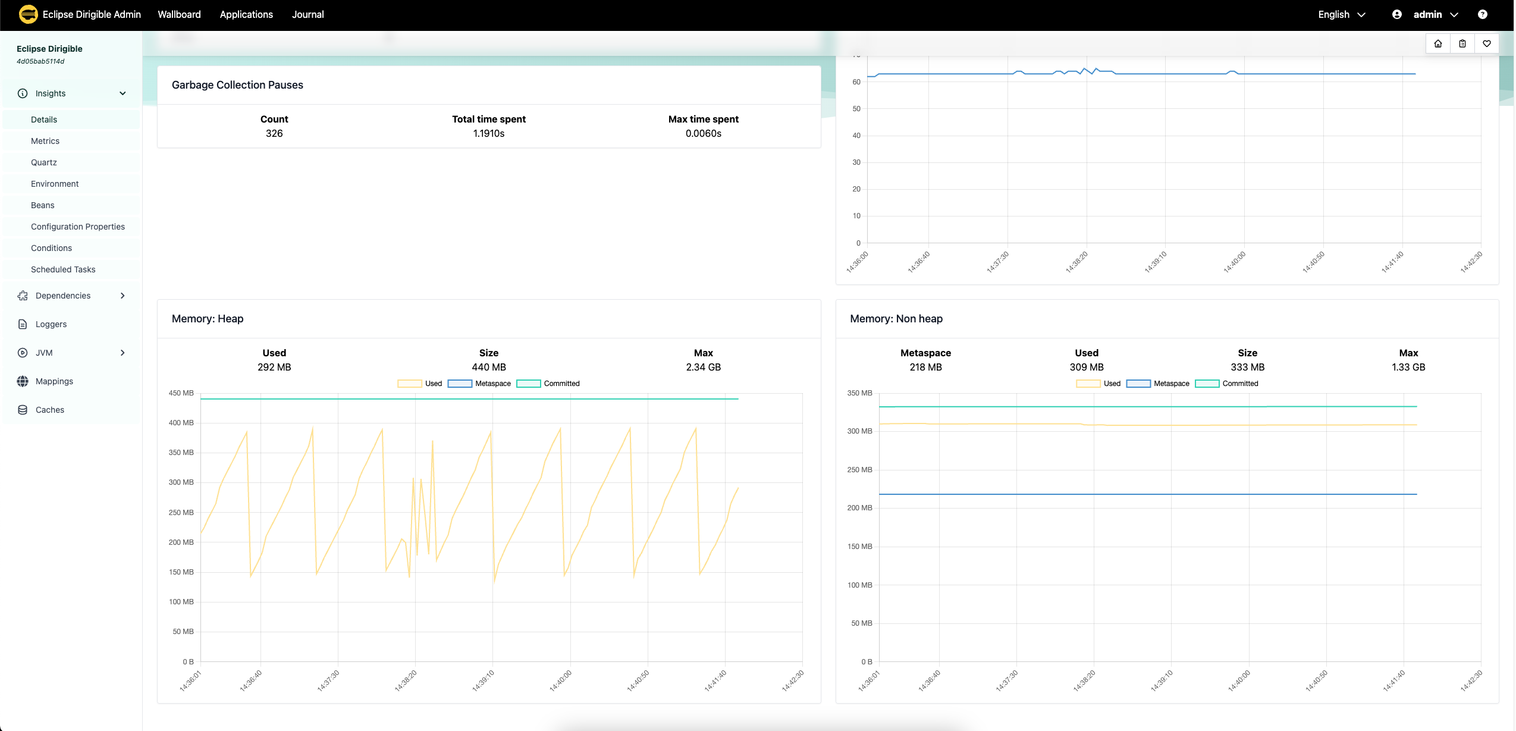Toggle Used series in Heap chart legend
1516x731 pixels.
(x=419, y=384)
